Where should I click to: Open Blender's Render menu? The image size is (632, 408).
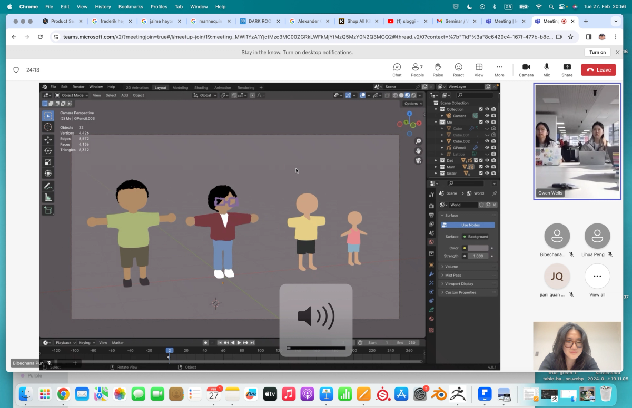[78, 87]
